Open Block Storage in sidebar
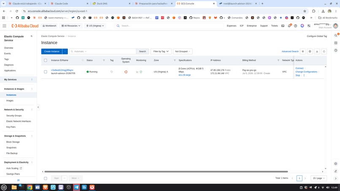 tap(13, 142)
